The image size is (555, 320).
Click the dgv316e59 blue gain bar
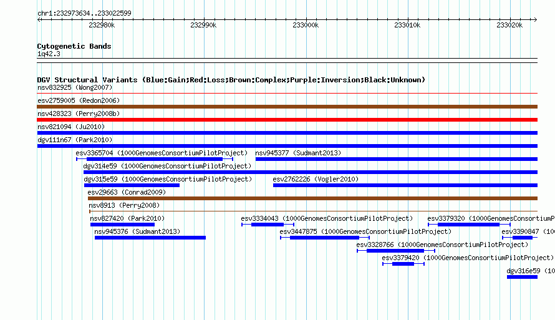(x=522, y=277)
